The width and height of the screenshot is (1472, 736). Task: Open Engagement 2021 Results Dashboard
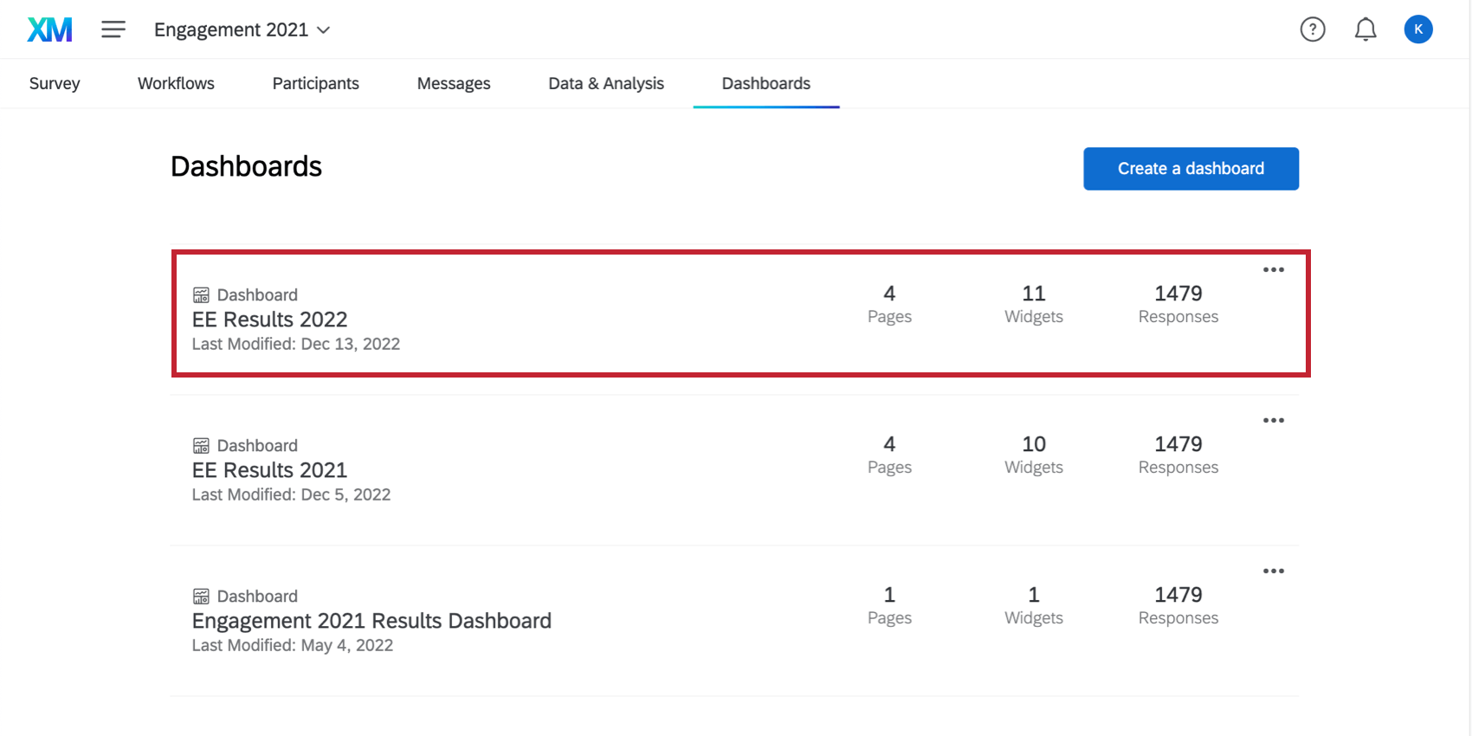click(371, 621)
